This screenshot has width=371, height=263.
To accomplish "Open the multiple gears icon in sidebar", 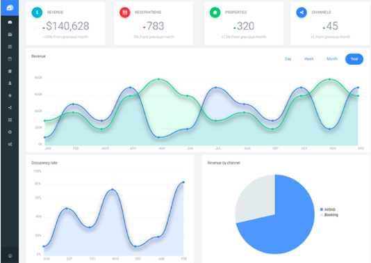I will point(10,144).
